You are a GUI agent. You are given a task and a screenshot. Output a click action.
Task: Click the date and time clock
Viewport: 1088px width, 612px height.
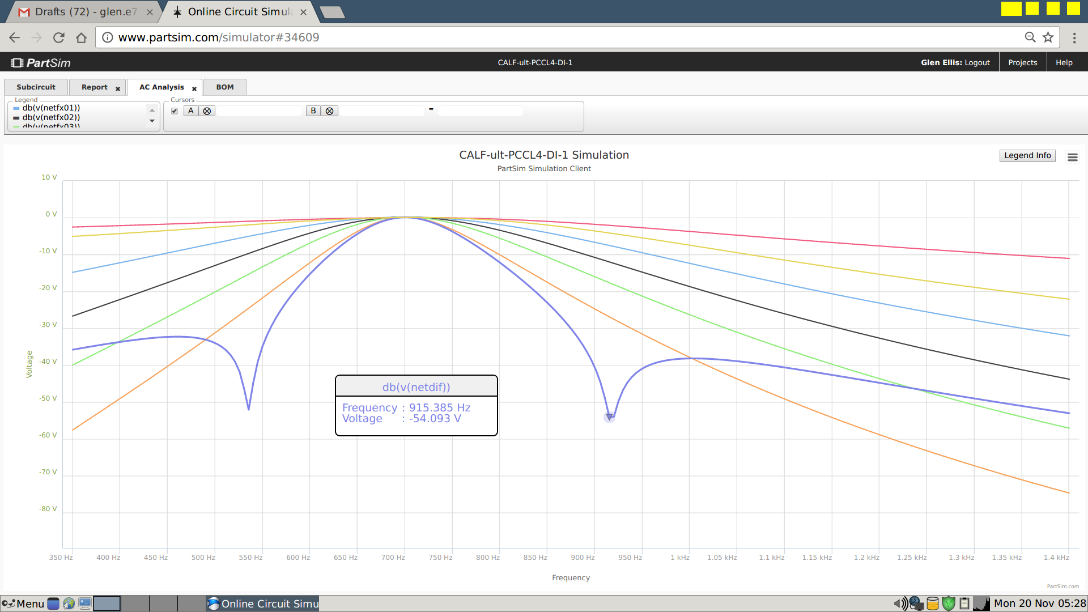[x=1040, y=603]
